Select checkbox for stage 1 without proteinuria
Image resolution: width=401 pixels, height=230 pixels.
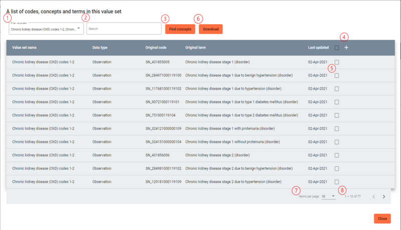[337, 142]
